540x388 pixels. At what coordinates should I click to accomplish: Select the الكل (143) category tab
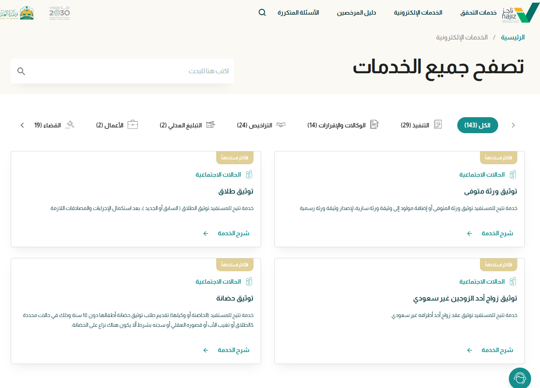[x=478, y=125]
